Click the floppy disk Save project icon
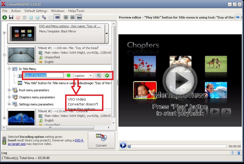 click(x=11, y=17)
